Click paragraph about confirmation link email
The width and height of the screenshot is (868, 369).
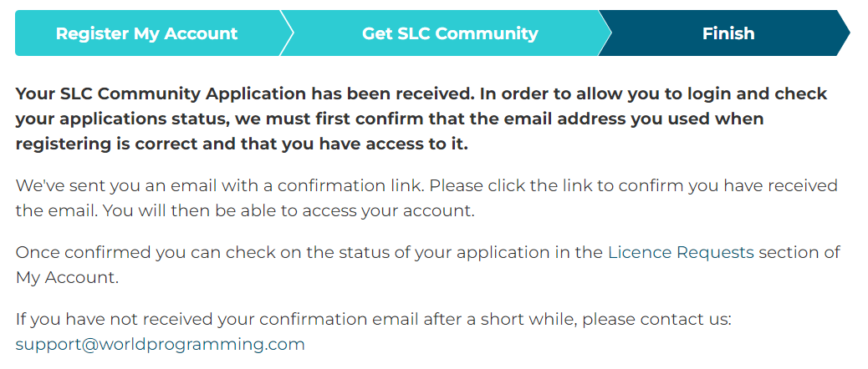click(426, 199)
